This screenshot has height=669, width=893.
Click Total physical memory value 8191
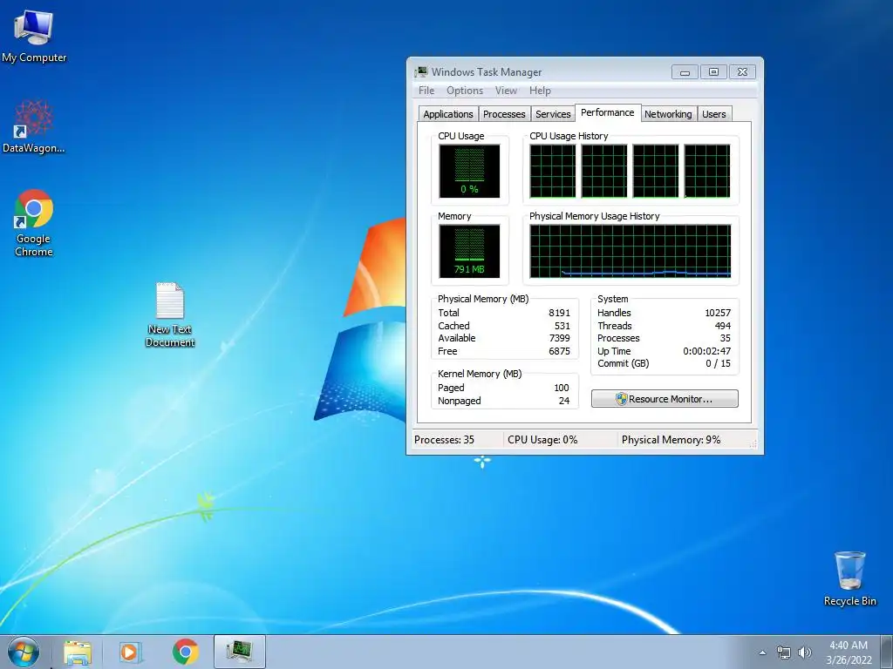pos(559,313)
